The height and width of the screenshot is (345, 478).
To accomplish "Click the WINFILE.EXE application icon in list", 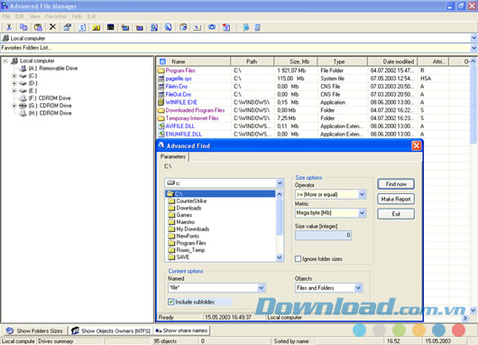I will click(161, 102).
